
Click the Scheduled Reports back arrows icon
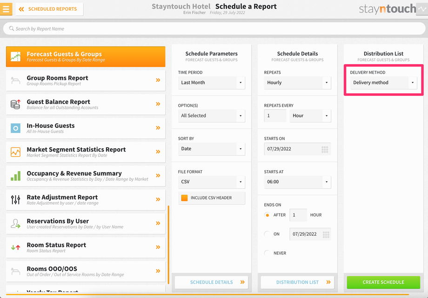pos(21,9)
